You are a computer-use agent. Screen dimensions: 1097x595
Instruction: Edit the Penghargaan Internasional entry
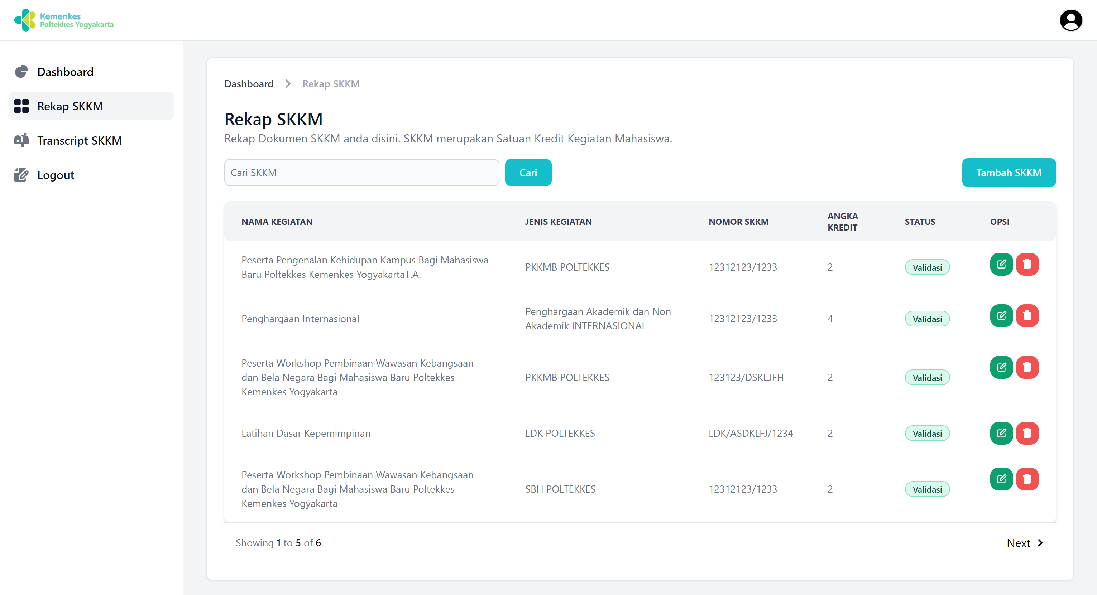click(1001, 315)
